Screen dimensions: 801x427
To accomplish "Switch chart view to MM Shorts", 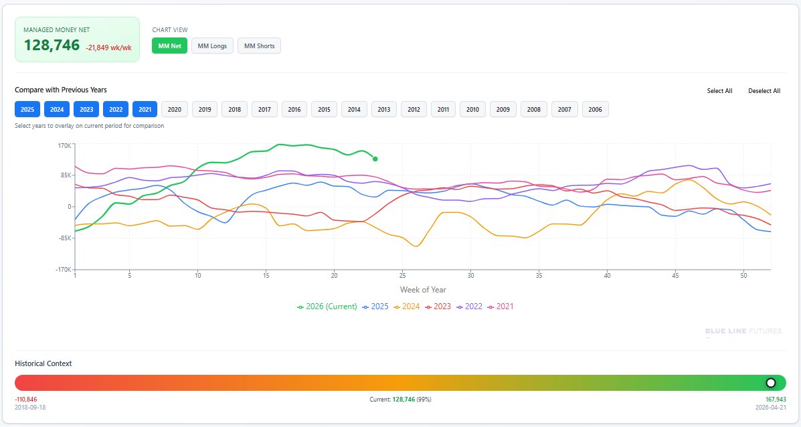I will [x=259, y=46].
